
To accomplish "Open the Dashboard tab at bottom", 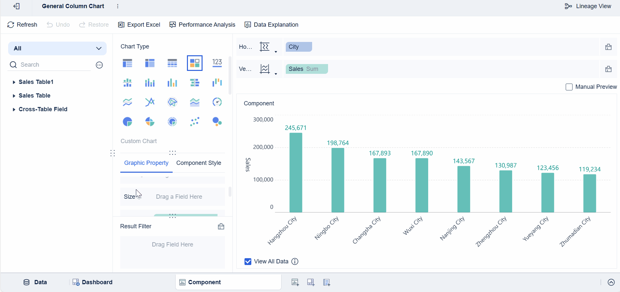I will point(92,282).
